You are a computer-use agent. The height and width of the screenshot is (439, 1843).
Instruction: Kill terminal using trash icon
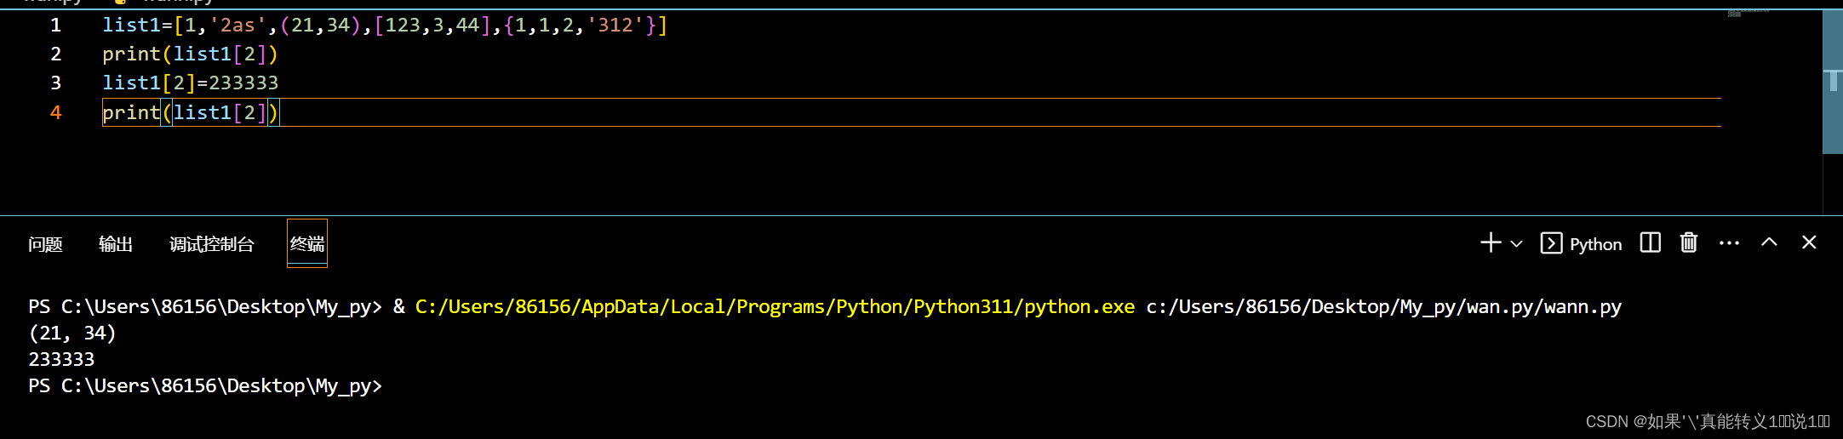pyautogui.click(x=1689, y=243)
